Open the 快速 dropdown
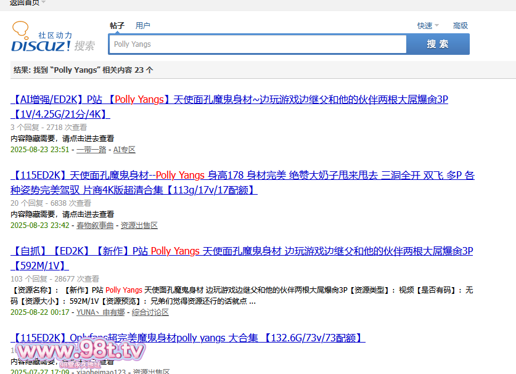 tap(428, 26)
